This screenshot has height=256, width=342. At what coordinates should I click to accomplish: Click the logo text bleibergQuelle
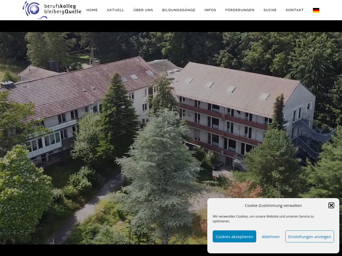pos(63,12)
